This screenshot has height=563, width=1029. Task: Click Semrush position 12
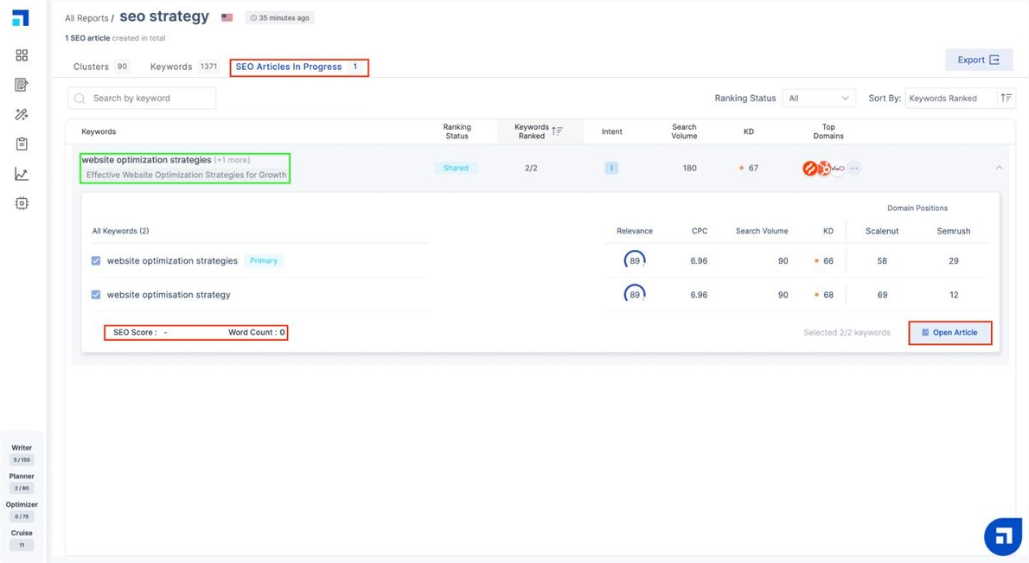[x=954, y=295]
